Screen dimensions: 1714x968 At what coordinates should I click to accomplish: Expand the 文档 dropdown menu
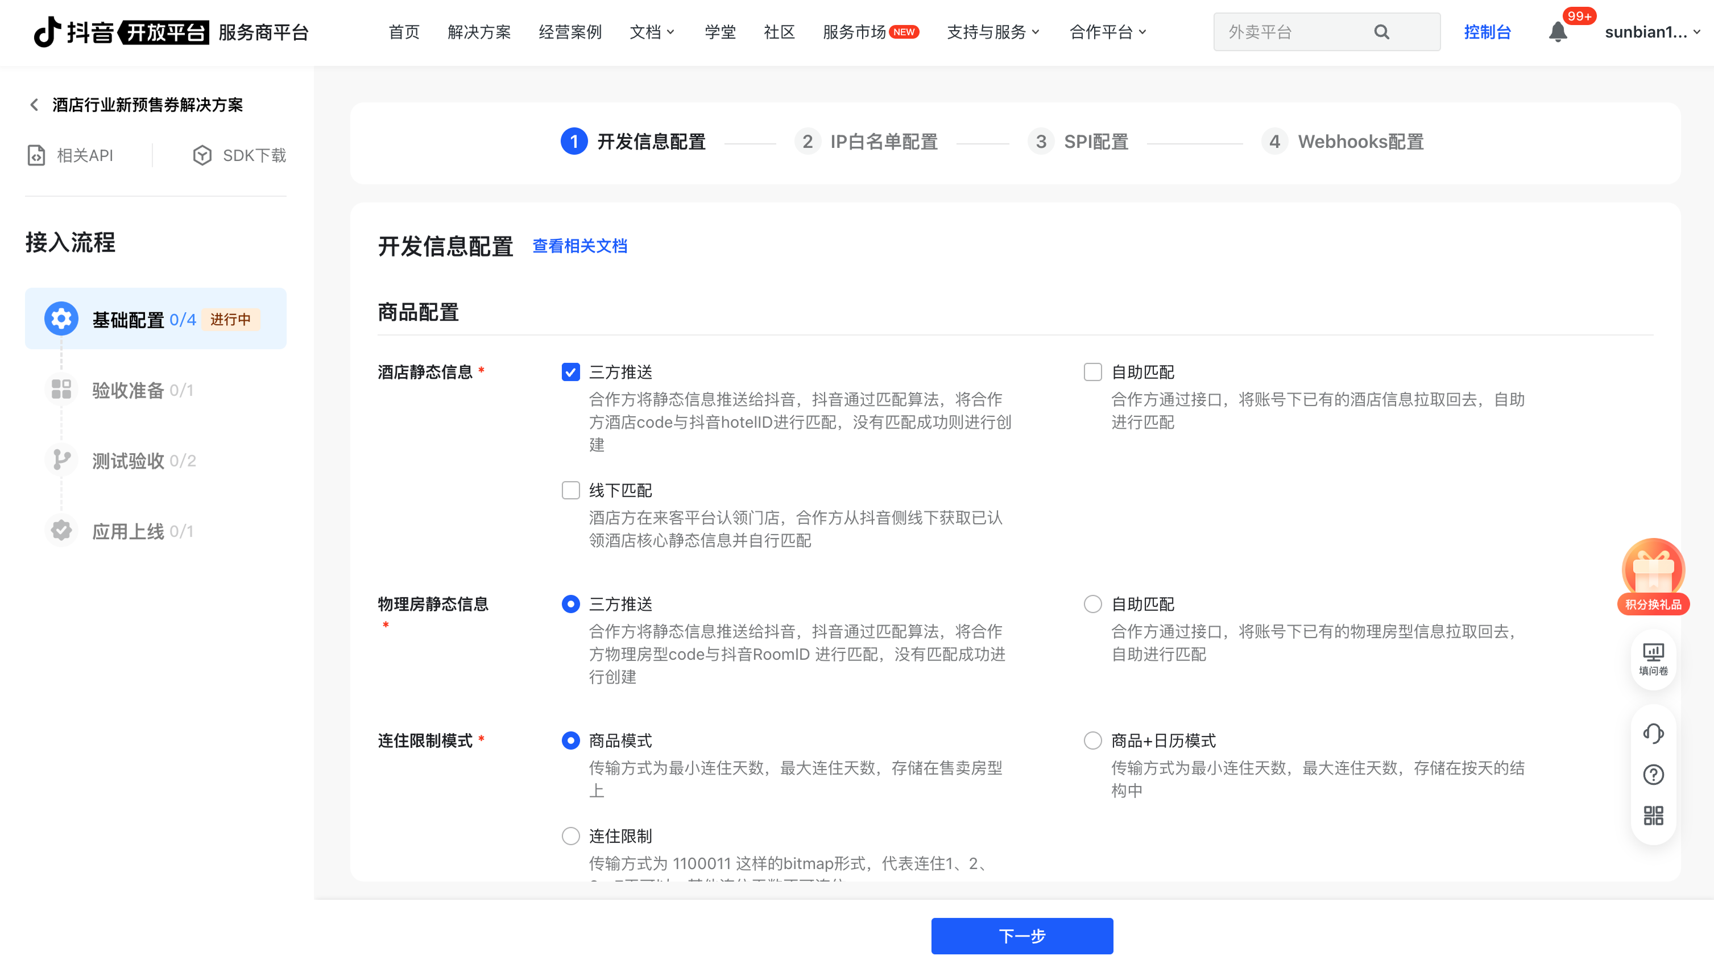point(652,32)
